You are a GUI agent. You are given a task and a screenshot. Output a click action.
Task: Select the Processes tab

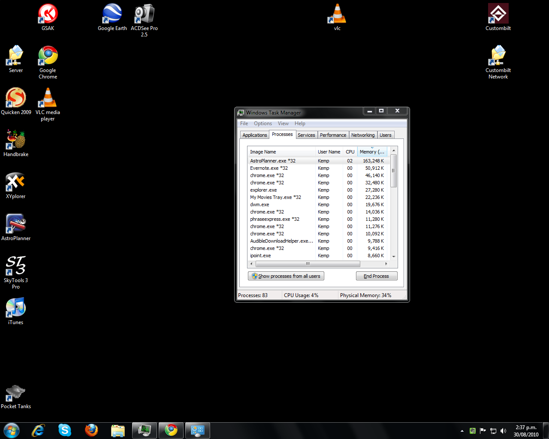pyautogui.click(x=282, y=134)
